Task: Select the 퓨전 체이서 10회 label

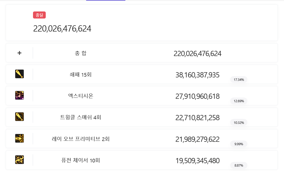Action: pos(81,160)
